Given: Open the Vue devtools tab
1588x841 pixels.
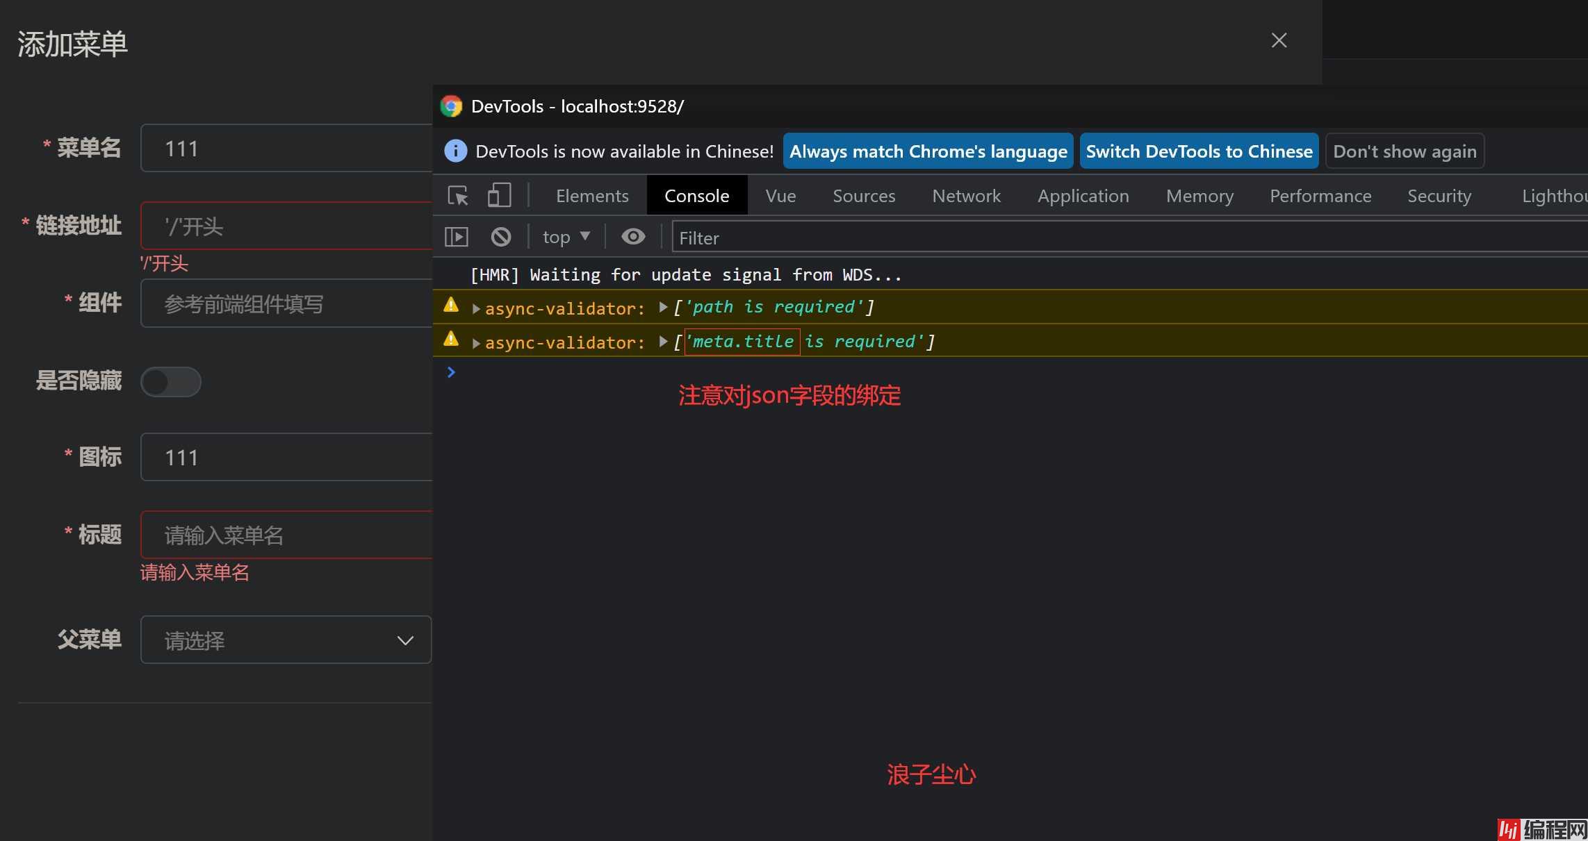Looking at the screenshot, I should (x=780, y=196).
